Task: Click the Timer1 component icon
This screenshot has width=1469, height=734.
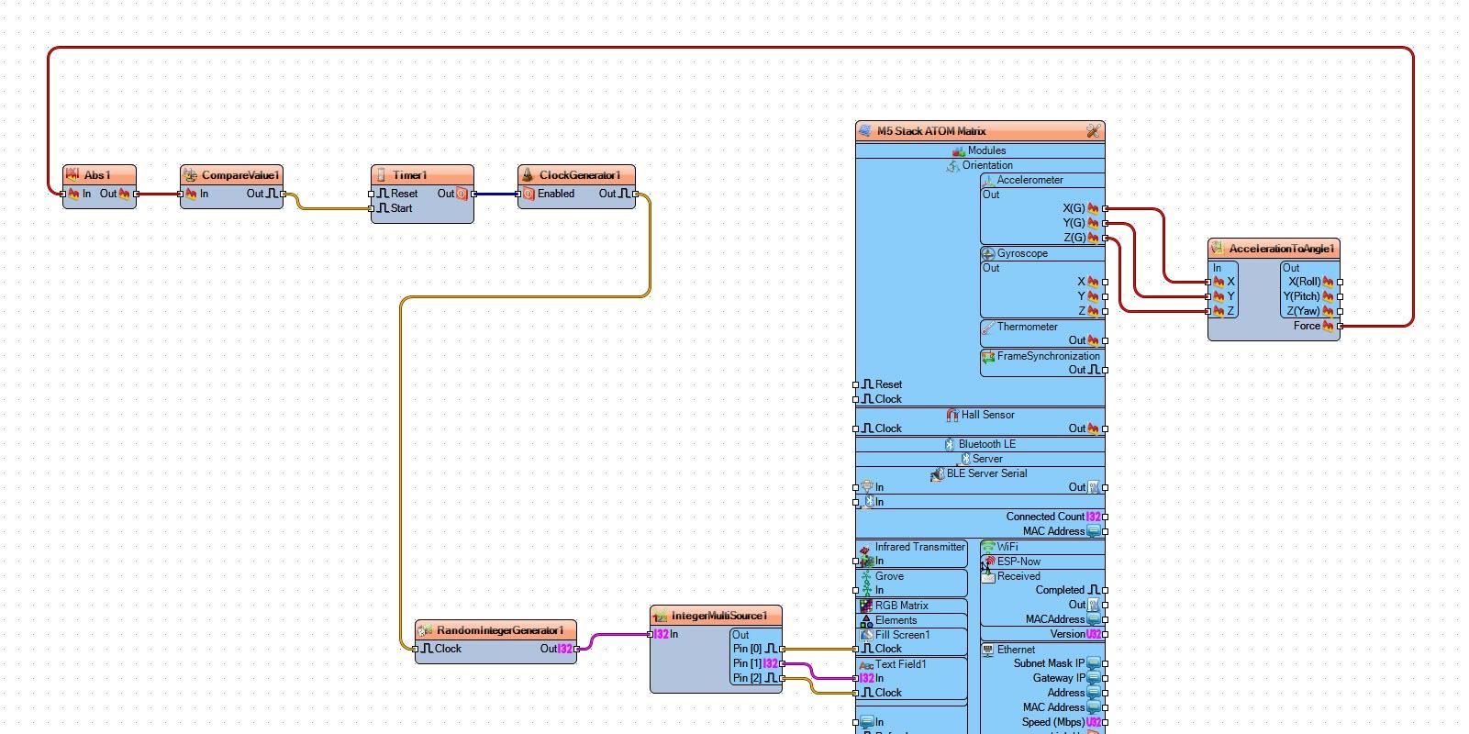Action: (x=381, y=174)
